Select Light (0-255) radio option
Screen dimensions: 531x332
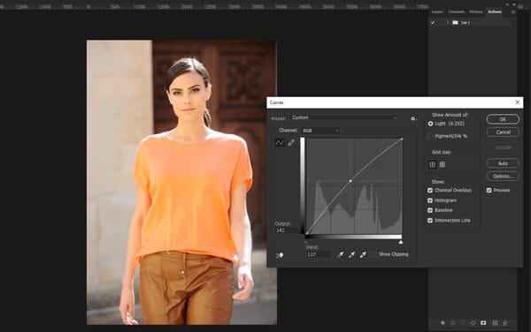(430, 124)
